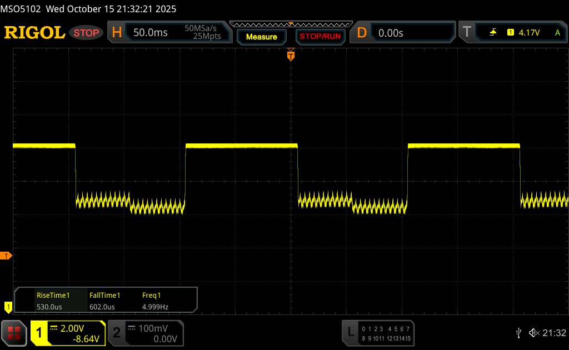Click the red STOP status badge

click(x=87, y=33)
